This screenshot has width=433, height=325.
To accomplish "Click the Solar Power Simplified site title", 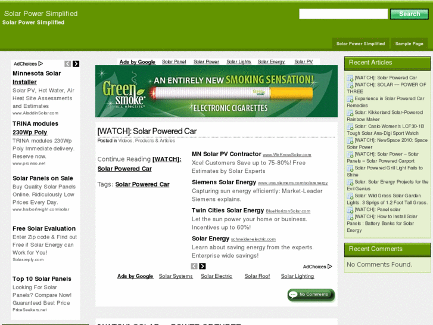I will (41, 14).
